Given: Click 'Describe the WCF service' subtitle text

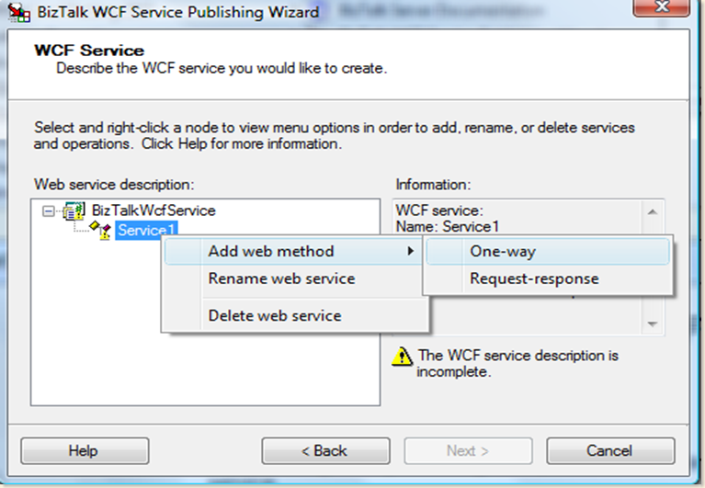Looking at the screenshot, I should [222, 68].
